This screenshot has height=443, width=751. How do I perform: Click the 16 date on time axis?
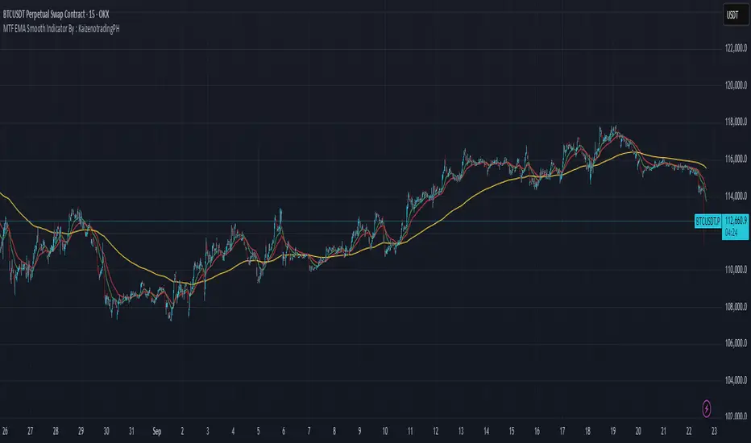[x=537, y=432]
